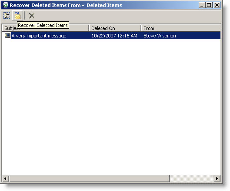
Task: Minimize the Recover Deleted Items window
Action: point(202,5)
